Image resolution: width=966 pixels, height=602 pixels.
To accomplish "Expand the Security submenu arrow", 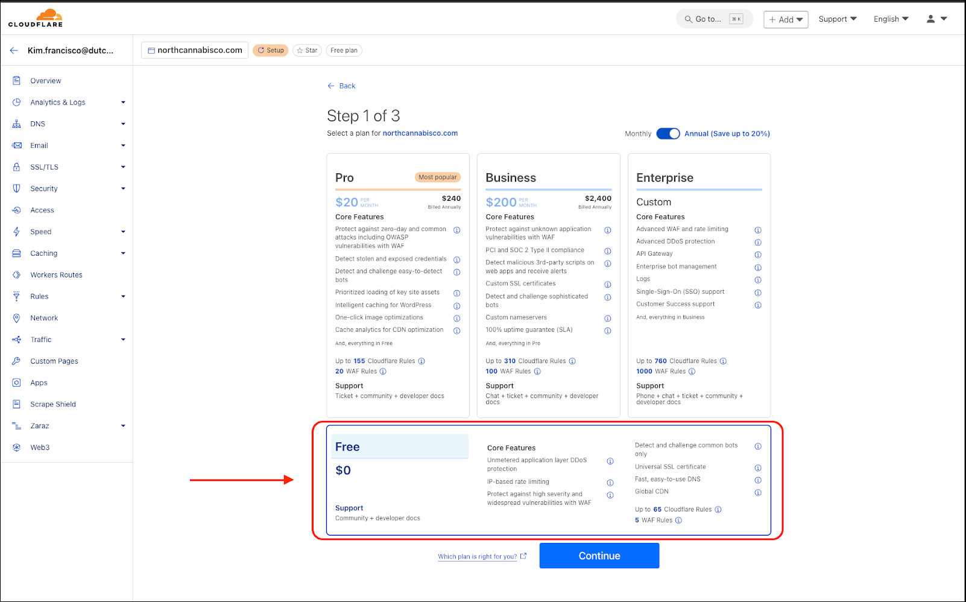I will pyautogui.click(x=123, y=189).
